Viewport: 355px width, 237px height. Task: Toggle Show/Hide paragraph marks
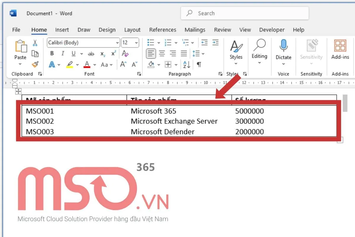pos(199,64)
